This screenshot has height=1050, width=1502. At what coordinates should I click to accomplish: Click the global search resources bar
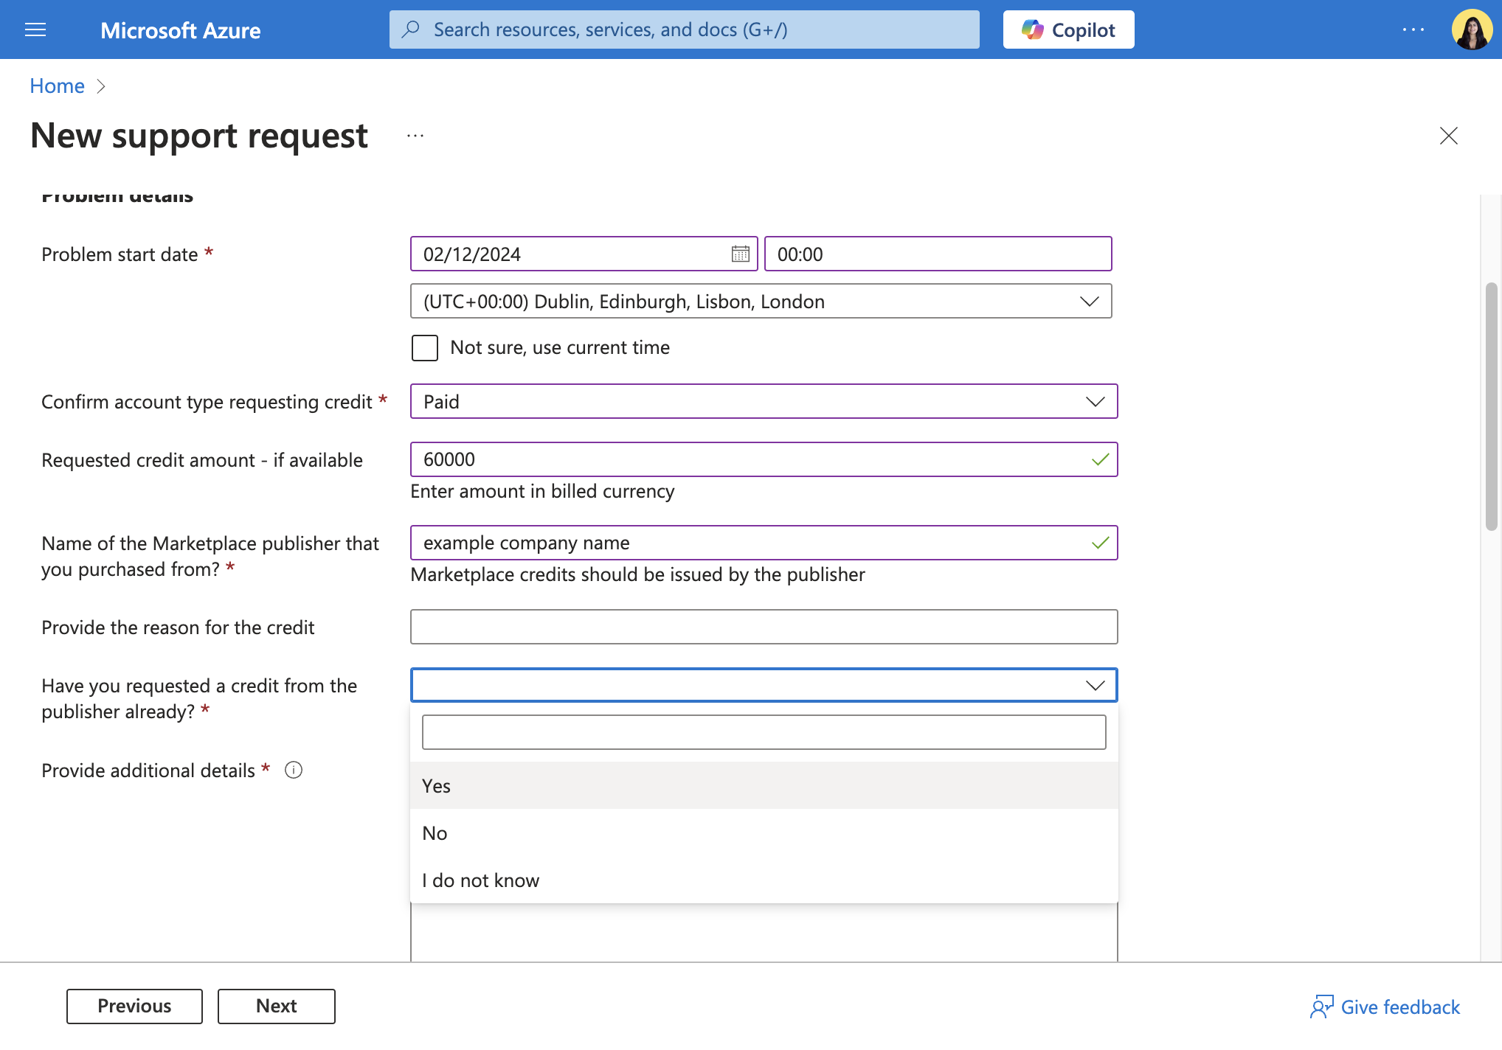[685, 29]
